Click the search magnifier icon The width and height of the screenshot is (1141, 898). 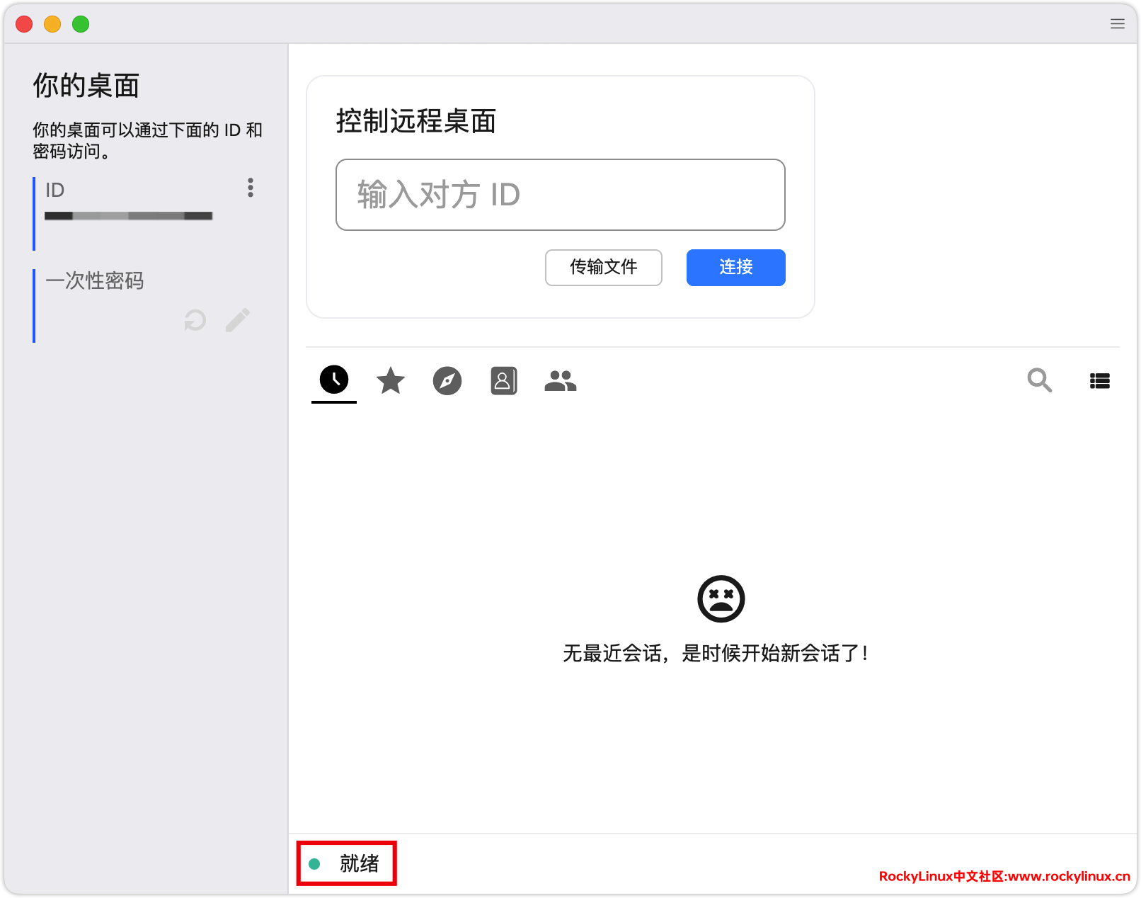click(x=1039, y=380)
